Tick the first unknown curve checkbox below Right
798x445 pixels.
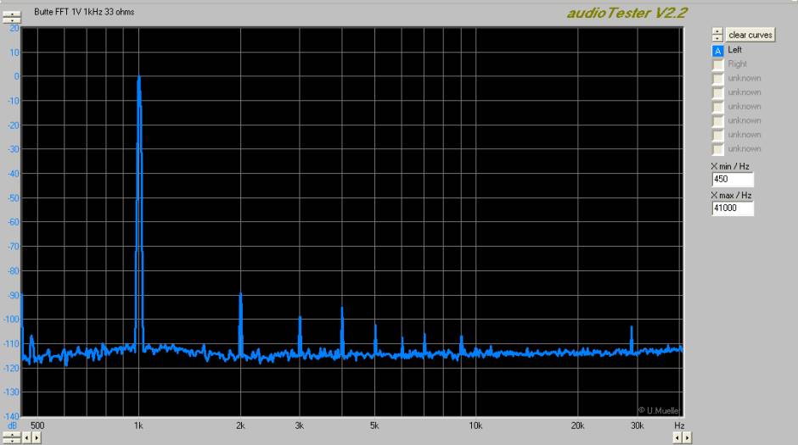pos(717,79)
